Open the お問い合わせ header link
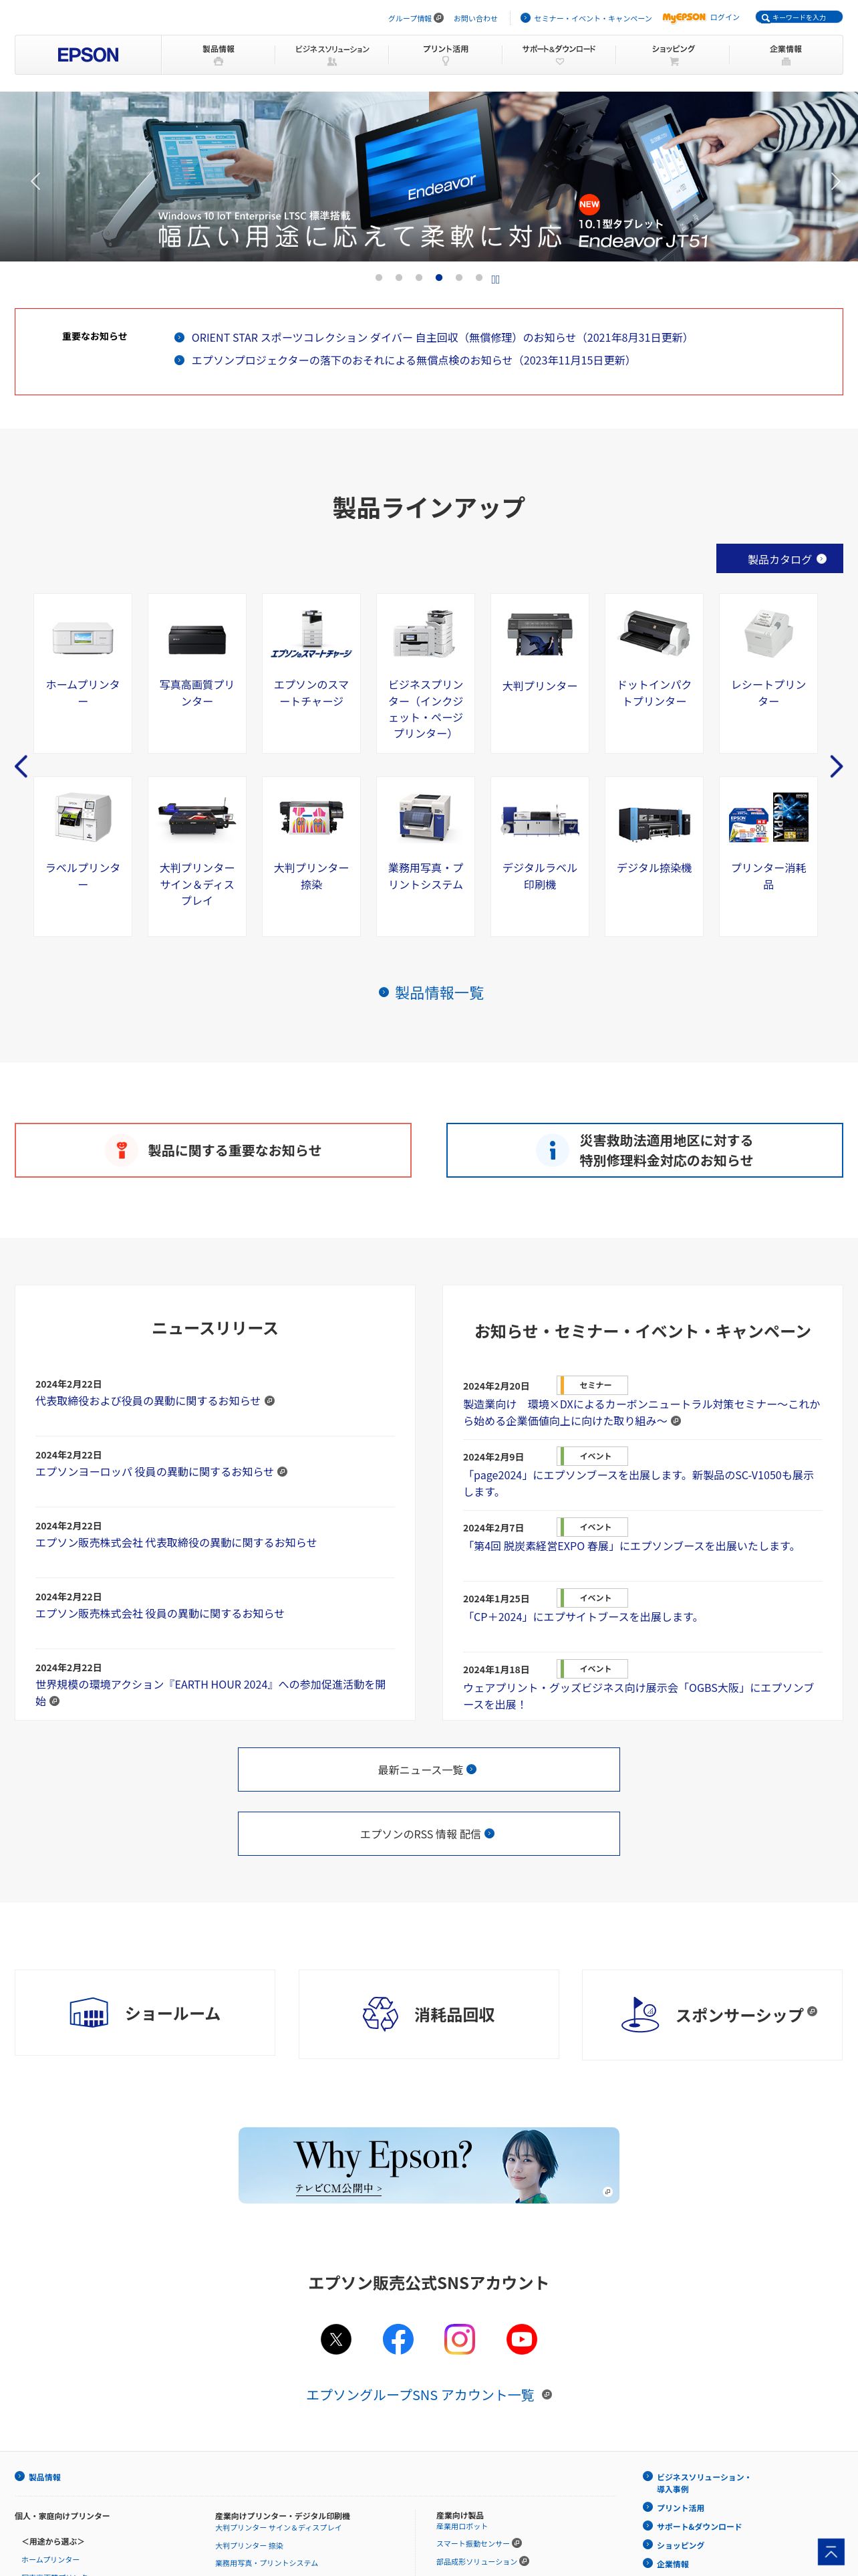Viewport: 858px width, 2576px height. [x=476, y=18]
